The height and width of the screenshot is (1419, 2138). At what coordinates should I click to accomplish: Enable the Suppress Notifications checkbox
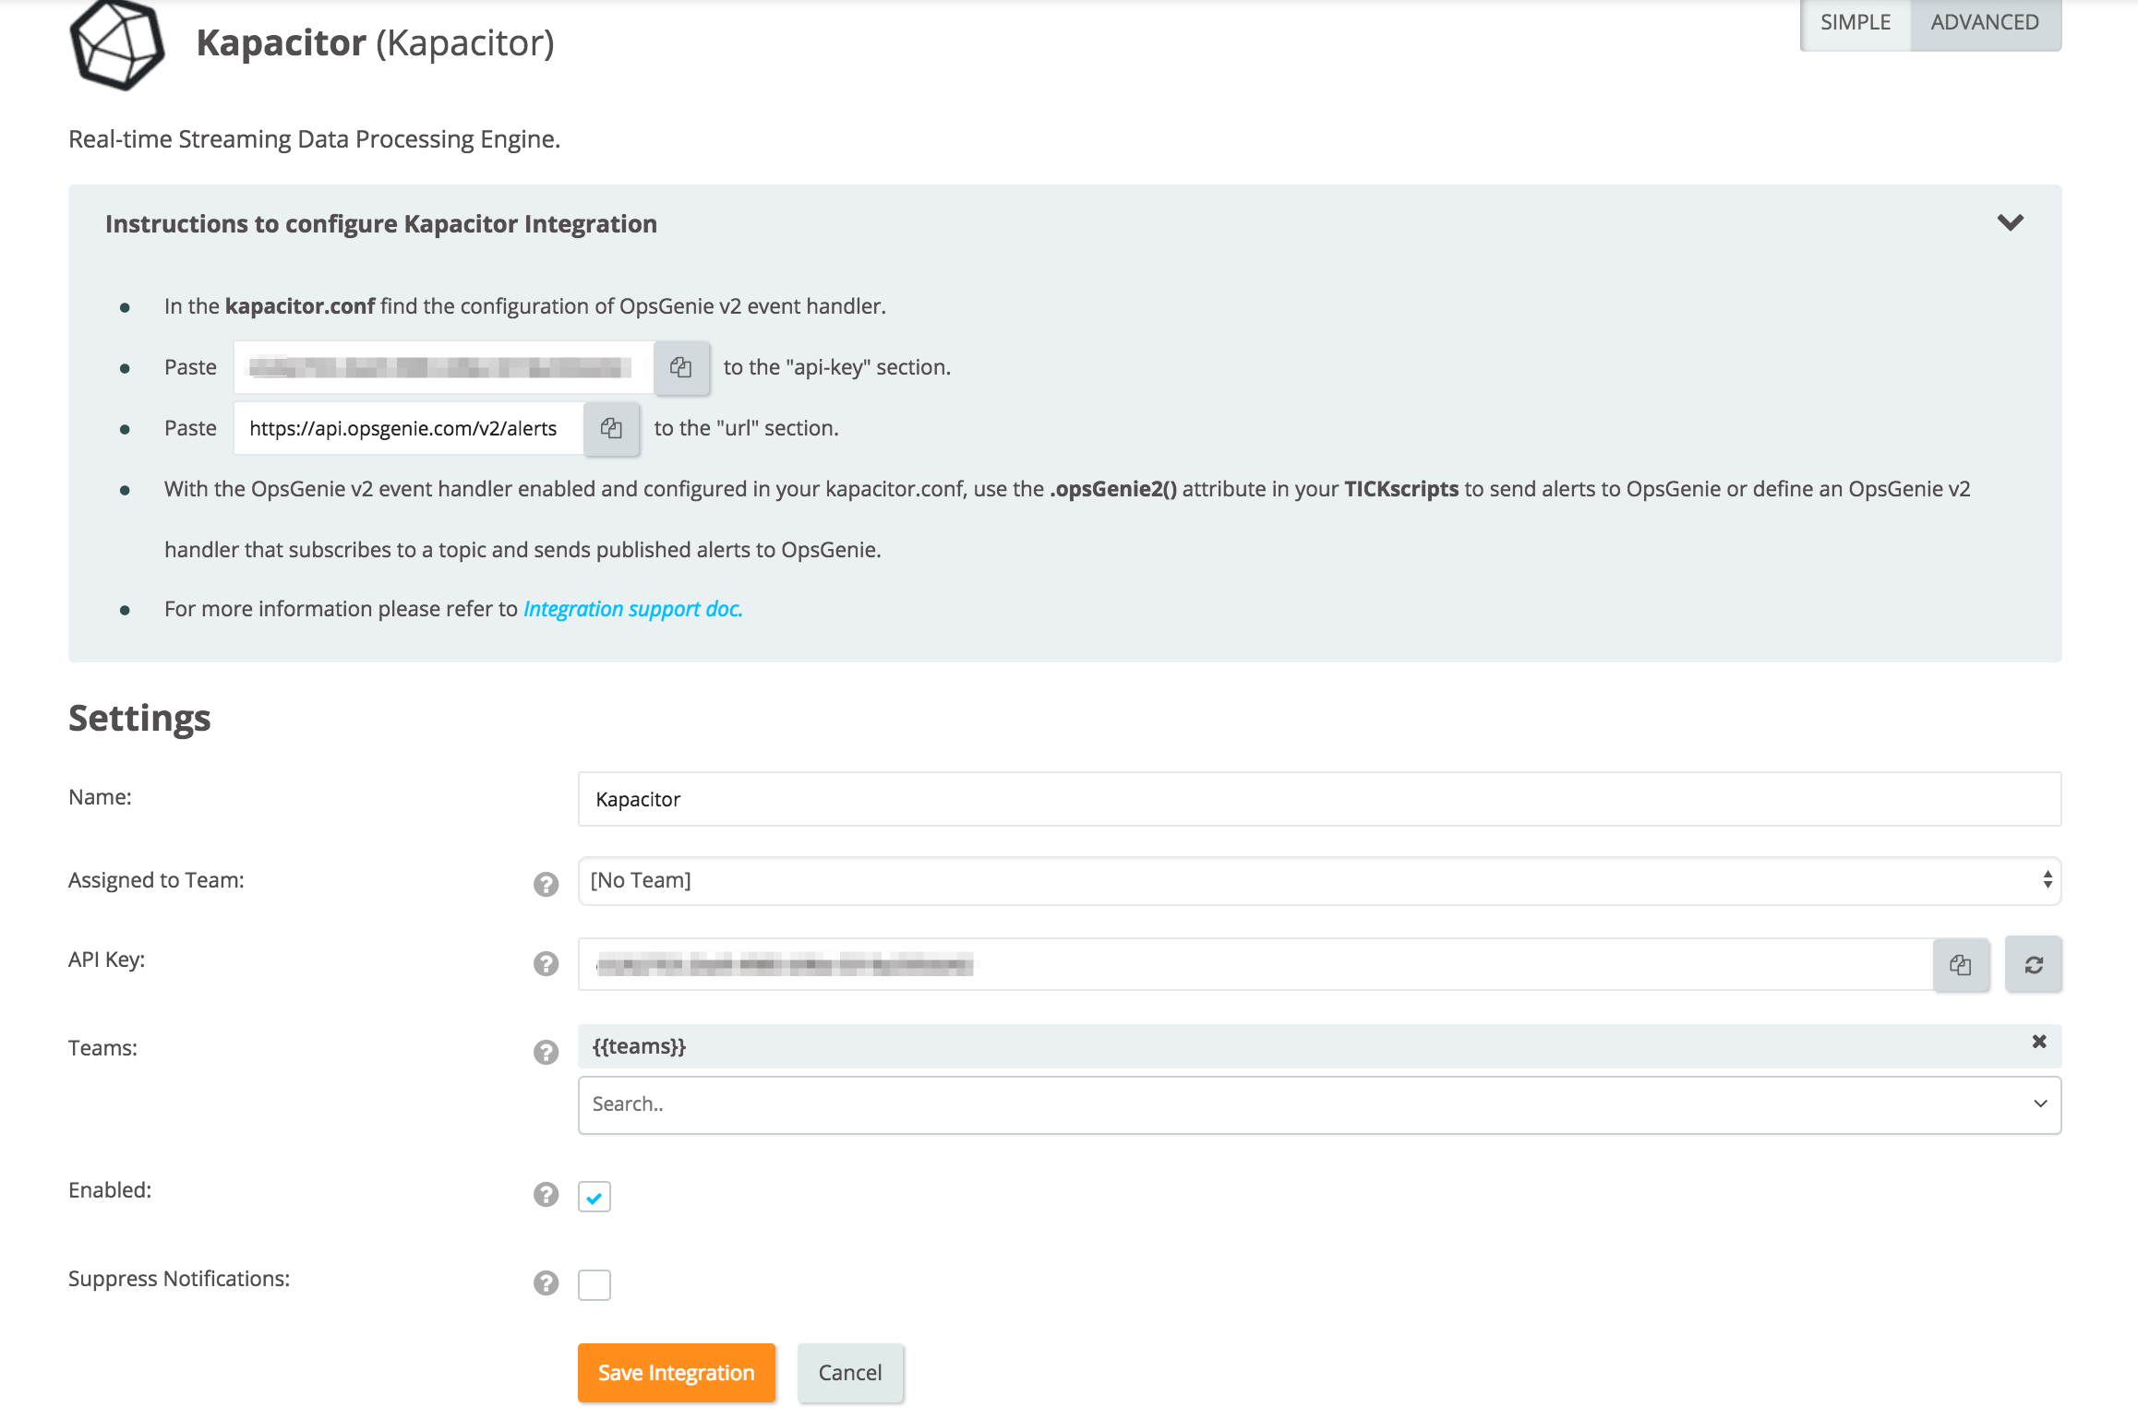point(594,1284)
